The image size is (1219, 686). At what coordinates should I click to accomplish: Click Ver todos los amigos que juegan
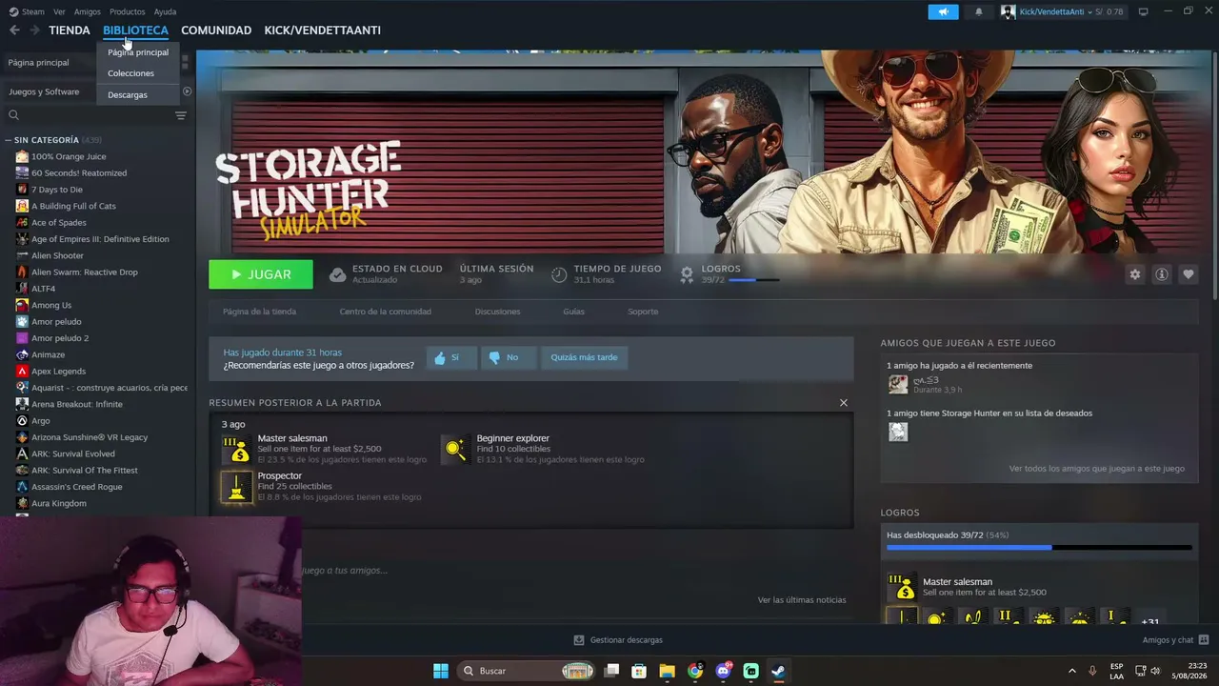click(1097, 469)
